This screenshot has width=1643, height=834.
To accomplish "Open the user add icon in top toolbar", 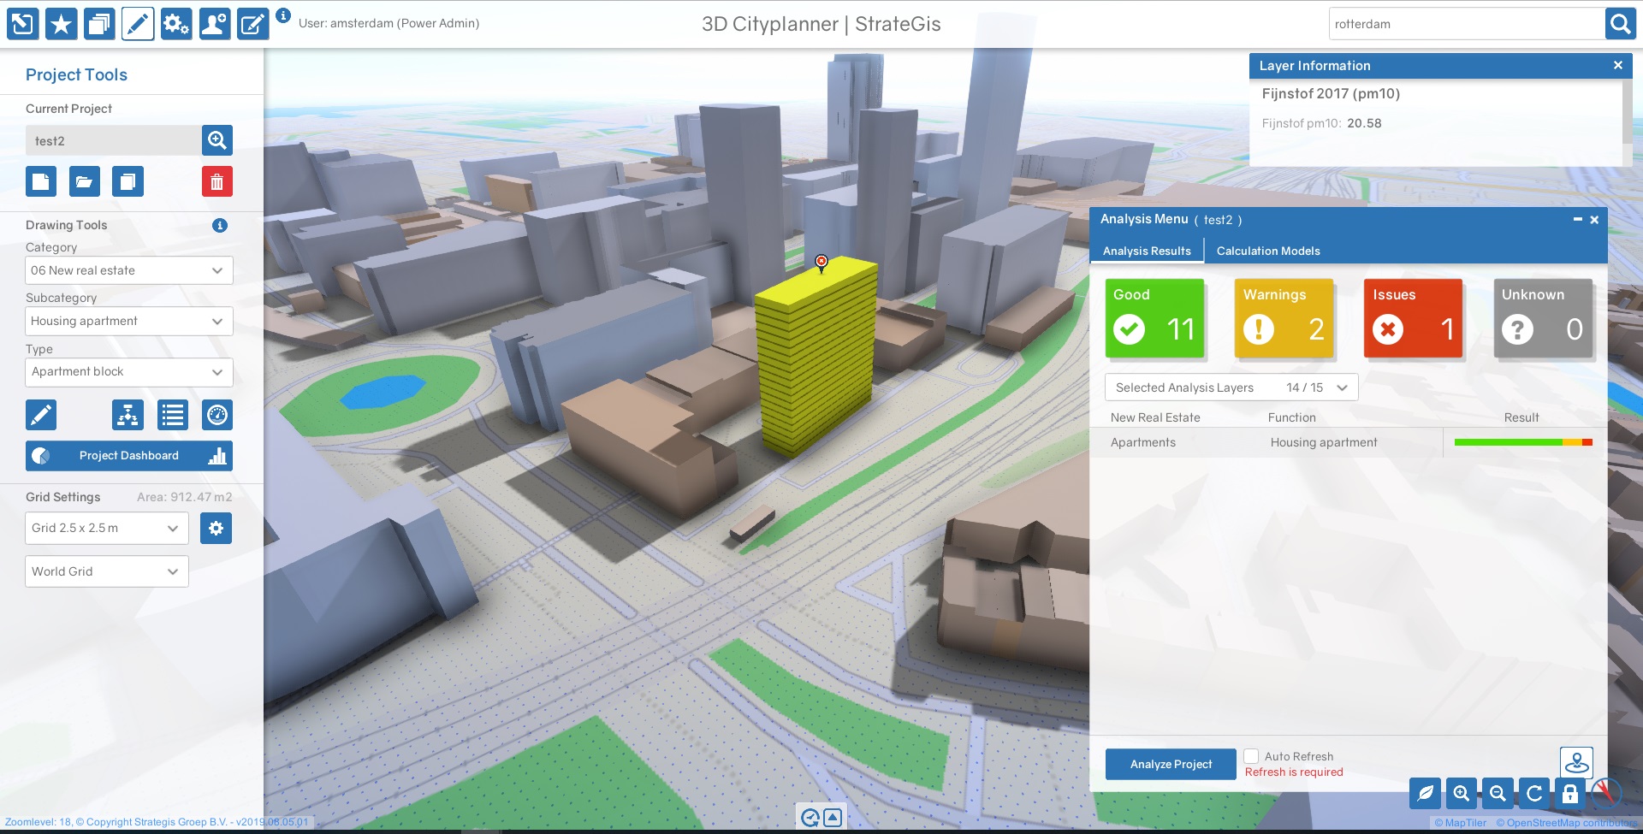I will [214, 24].
